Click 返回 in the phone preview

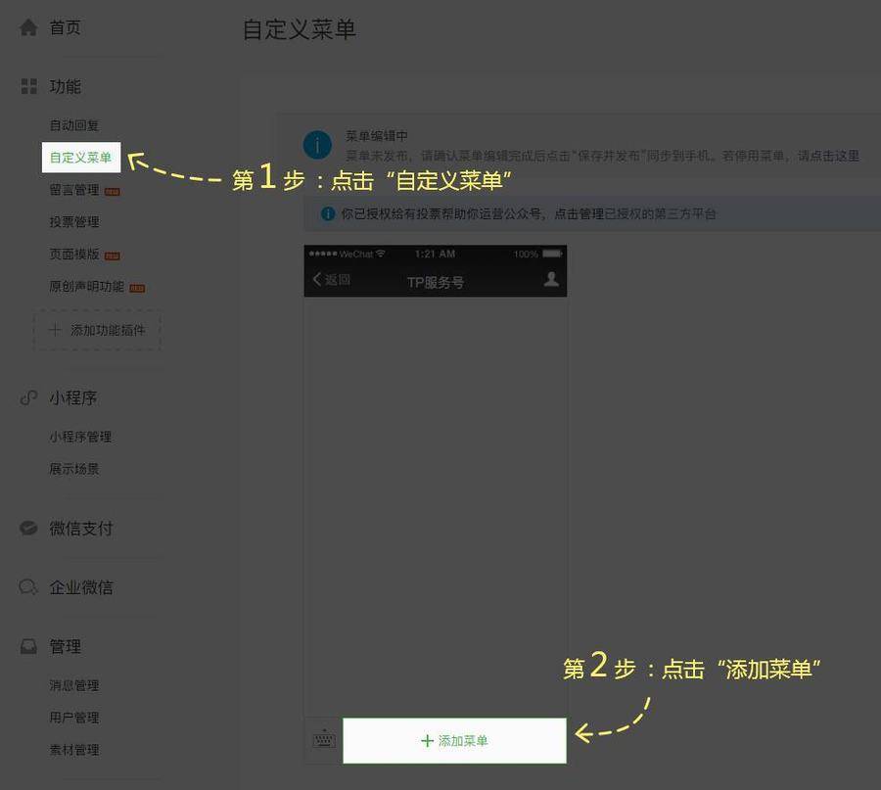point(332,279)
